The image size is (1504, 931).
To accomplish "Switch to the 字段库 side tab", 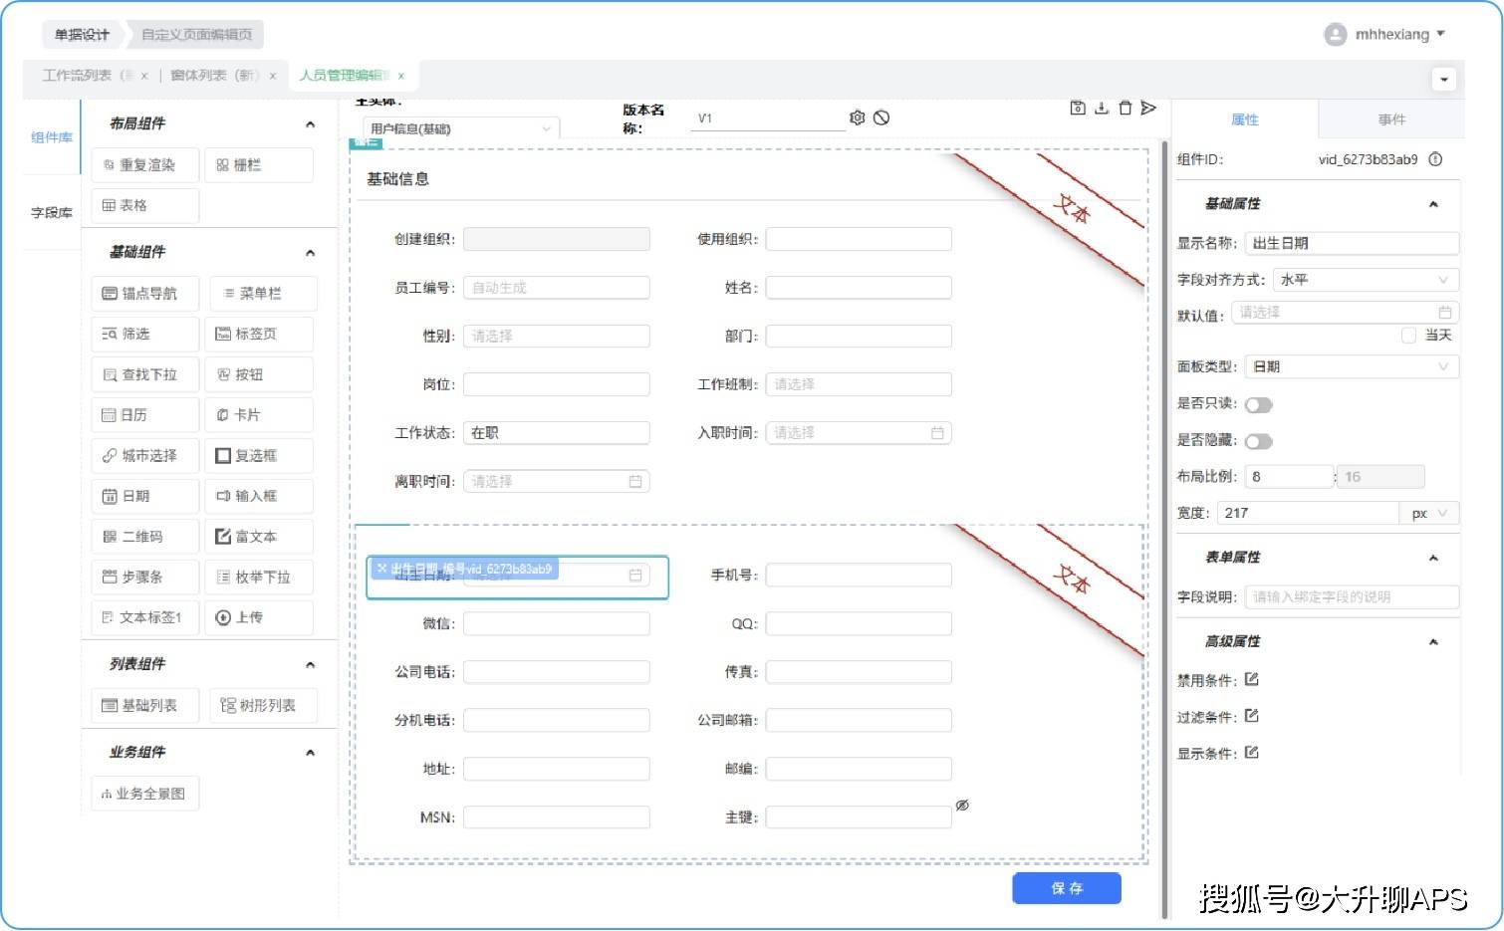I will 52,212.
